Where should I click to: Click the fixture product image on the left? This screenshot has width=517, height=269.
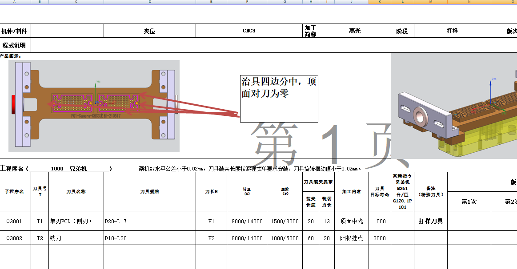pyautogui.click(x=93, y=105)
